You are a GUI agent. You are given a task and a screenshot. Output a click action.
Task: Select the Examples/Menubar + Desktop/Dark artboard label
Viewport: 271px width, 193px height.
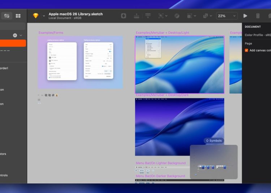point(162,95)
